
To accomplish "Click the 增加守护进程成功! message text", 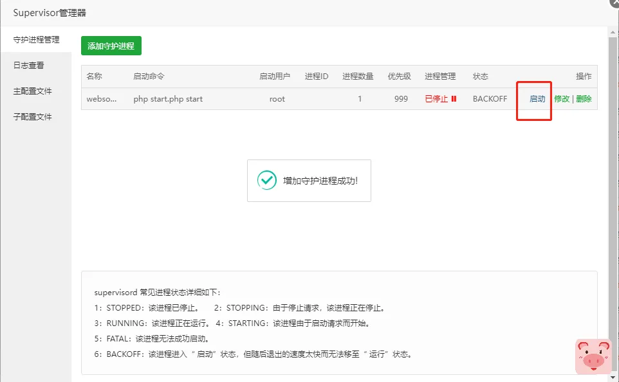I will tap(320, 181).
